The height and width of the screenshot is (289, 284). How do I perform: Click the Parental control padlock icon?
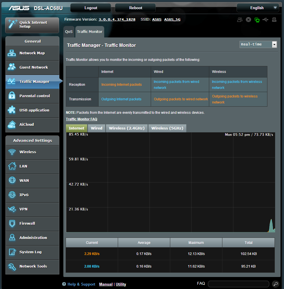(12, 95)
